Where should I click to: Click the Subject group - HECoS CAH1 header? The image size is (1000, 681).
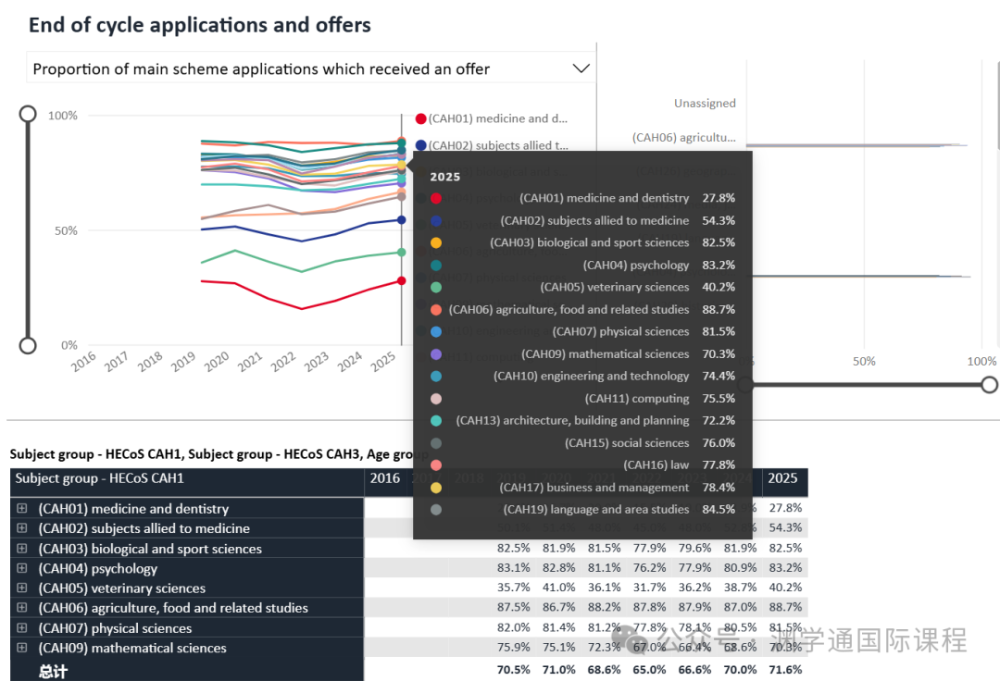coord(100,478)
